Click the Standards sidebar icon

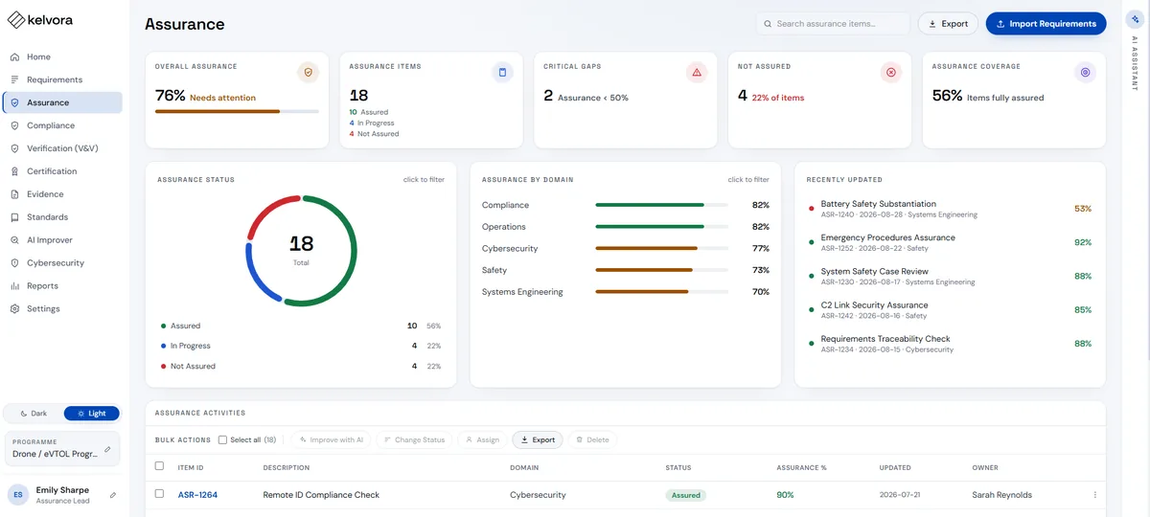14,217
